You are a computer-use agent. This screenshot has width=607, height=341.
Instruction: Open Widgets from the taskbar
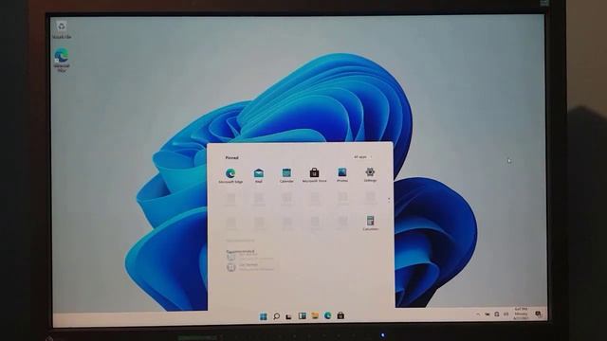tap(302, 315)
